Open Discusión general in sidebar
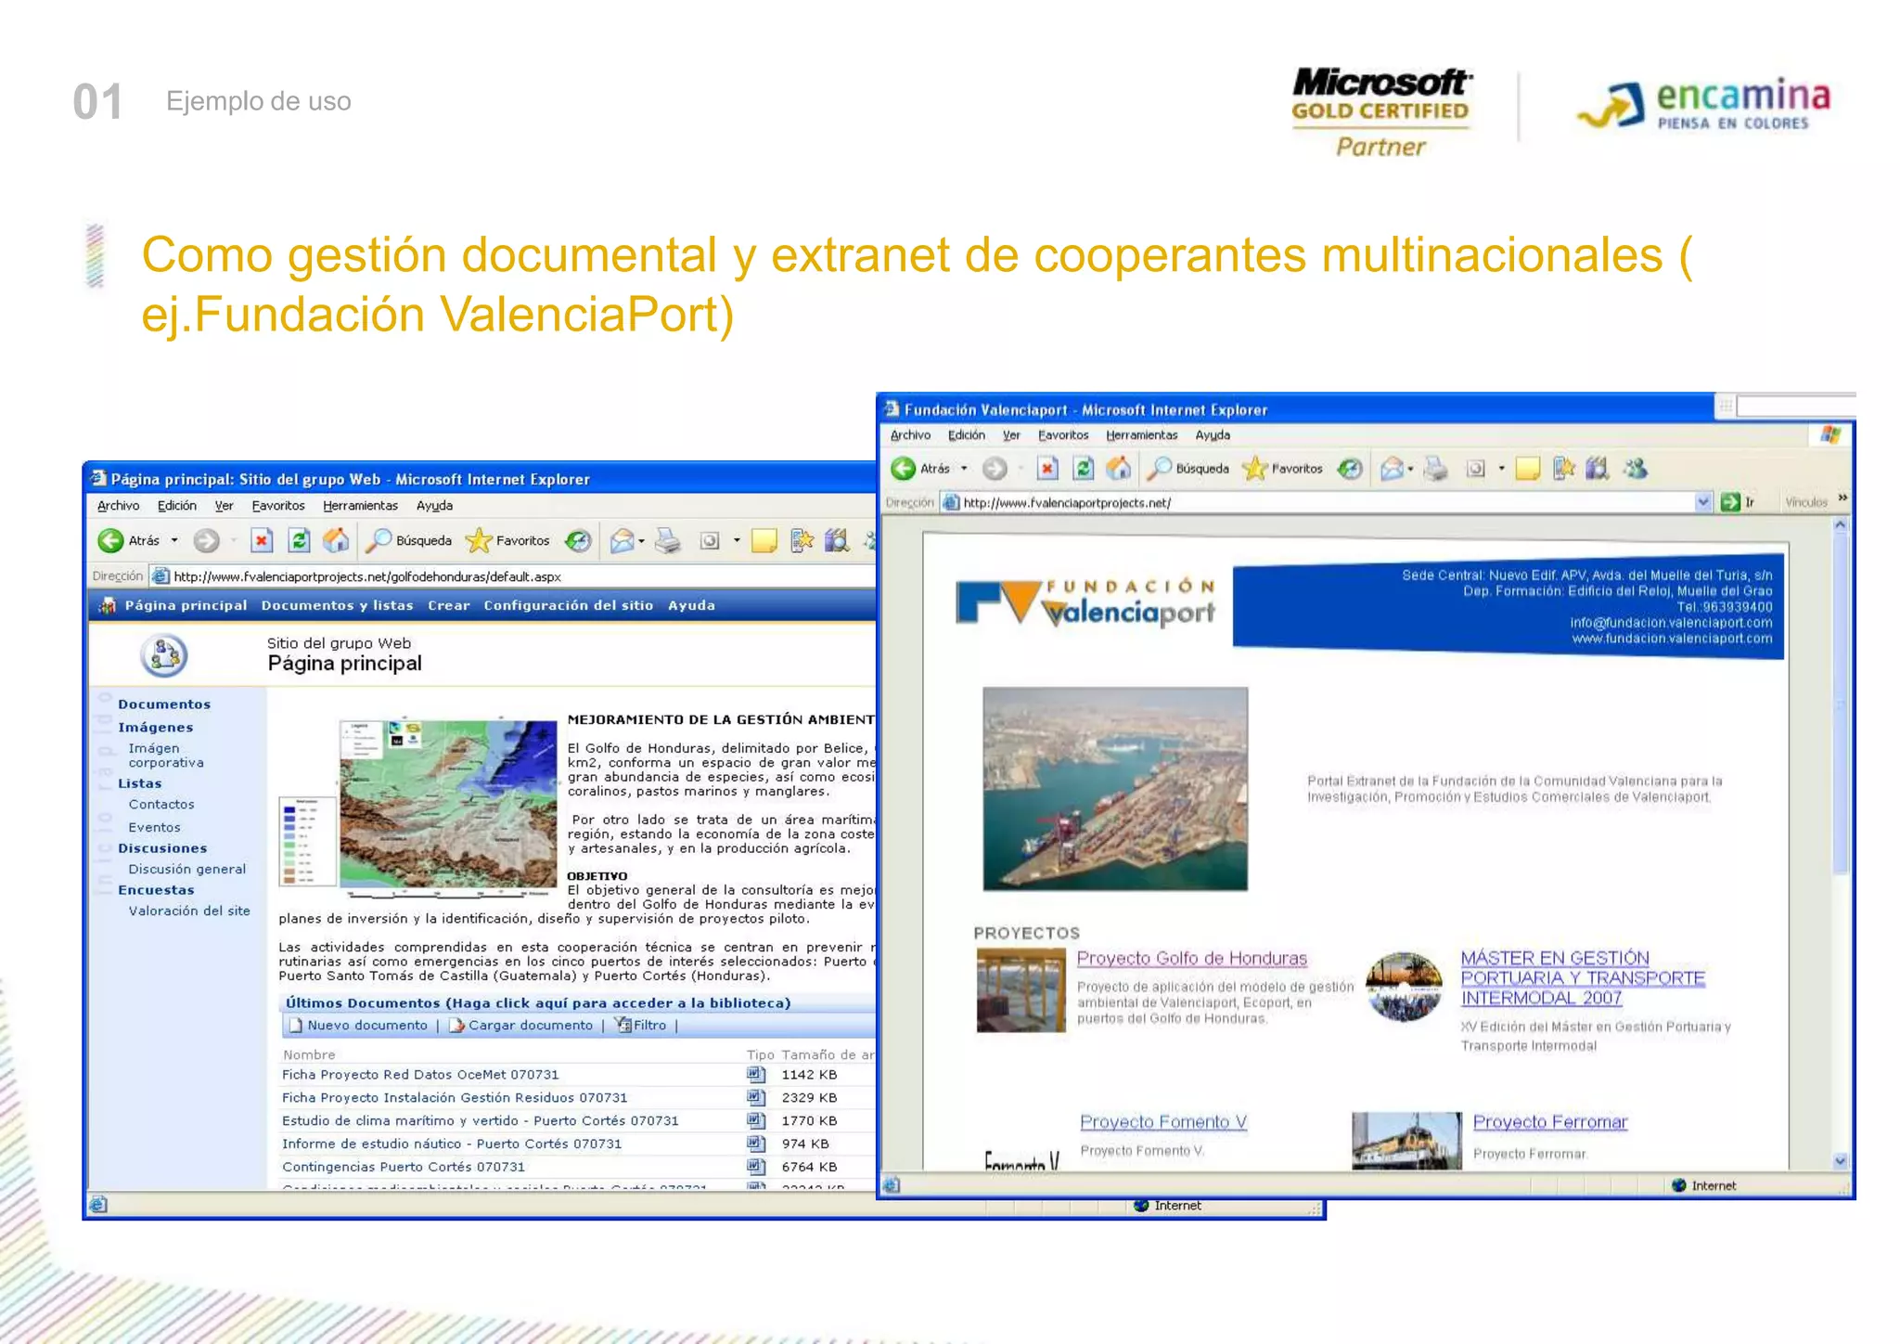This screenshot has width=1900, height=1344. 187,870
